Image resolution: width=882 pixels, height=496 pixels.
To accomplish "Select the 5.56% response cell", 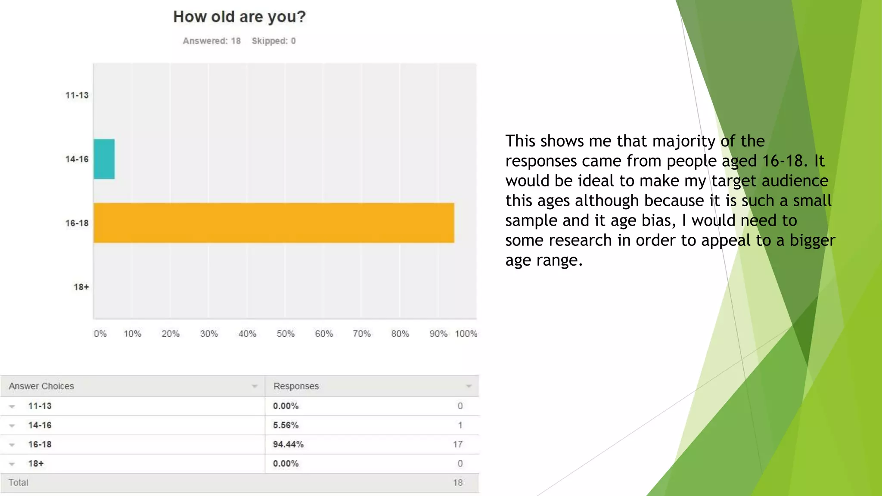I will (x=286, y=425).
